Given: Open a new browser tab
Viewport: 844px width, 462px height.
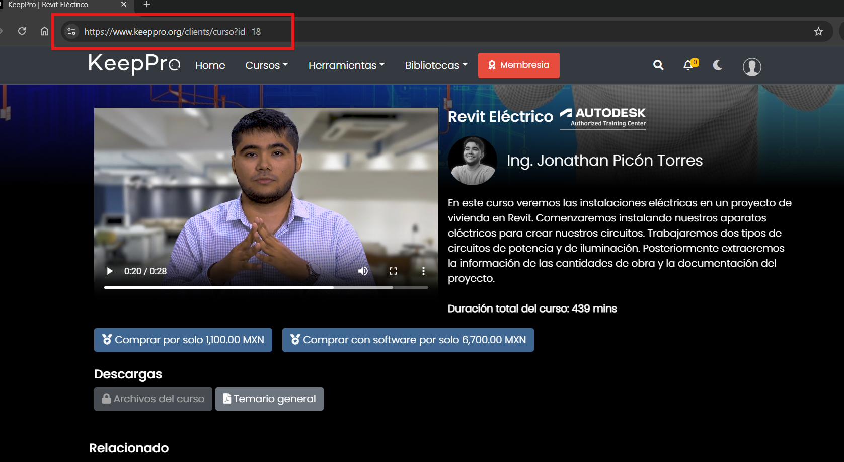Looking at the screenshot, I should point(147,4).
